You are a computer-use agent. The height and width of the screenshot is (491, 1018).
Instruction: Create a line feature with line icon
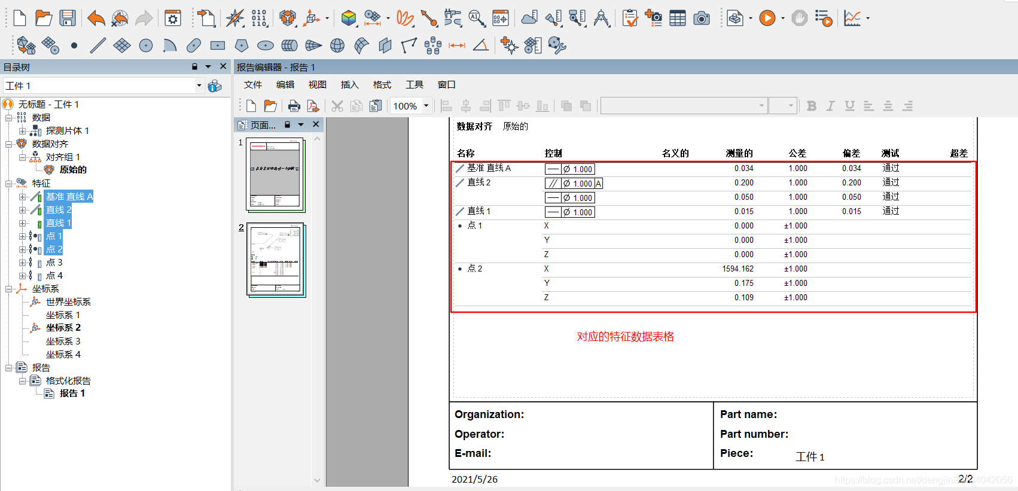(x=98, y=45)
